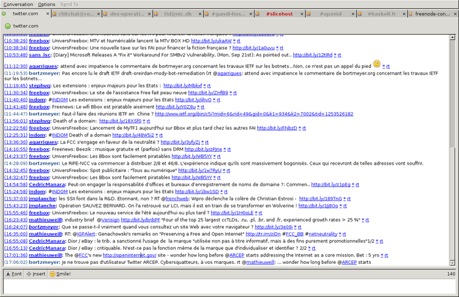Close the #openid tab

tap(353, 13)
